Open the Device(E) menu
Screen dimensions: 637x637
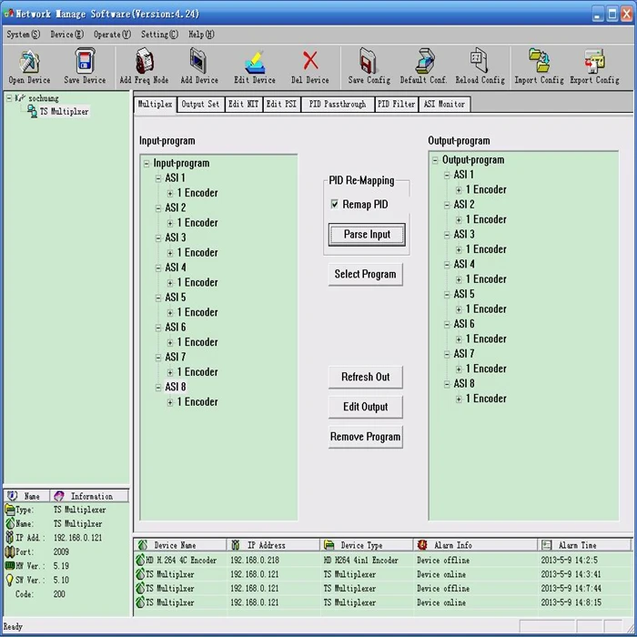(x=67, y=35)
